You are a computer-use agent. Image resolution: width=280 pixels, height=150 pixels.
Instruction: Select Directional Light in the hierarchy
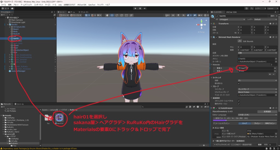[x=18, y=22]
